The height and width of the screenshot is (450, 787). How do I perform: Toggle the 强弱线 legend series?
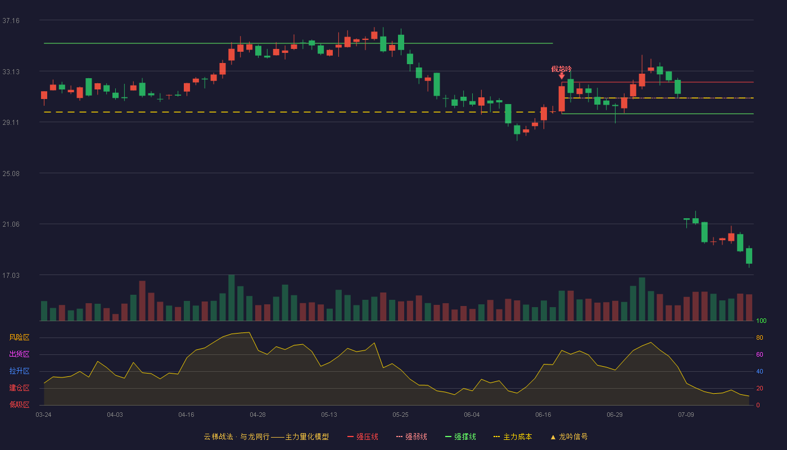point(411,436)
